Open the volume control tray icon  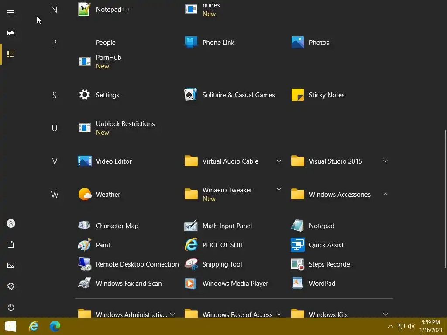411,326
